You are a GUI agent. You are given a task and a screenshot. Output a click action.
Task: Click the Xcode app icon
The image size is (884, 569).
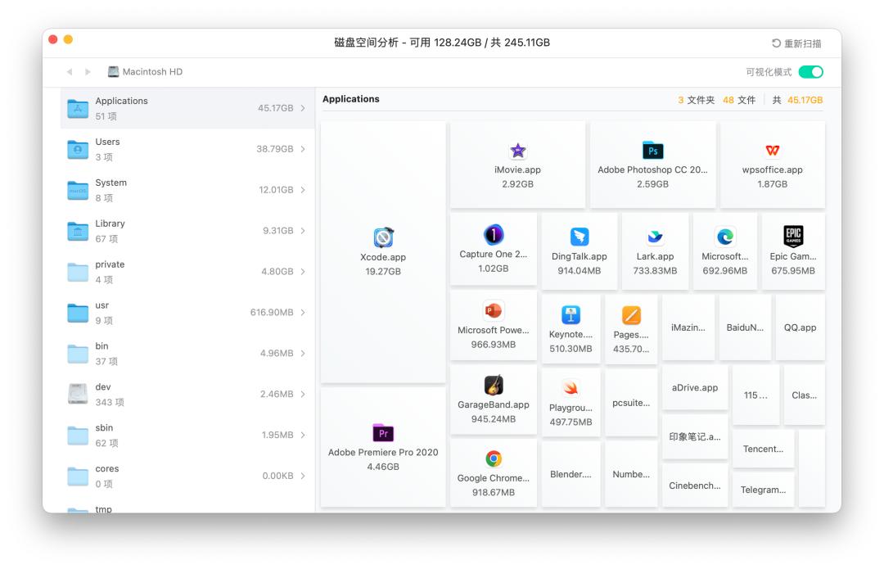[383, 237]
